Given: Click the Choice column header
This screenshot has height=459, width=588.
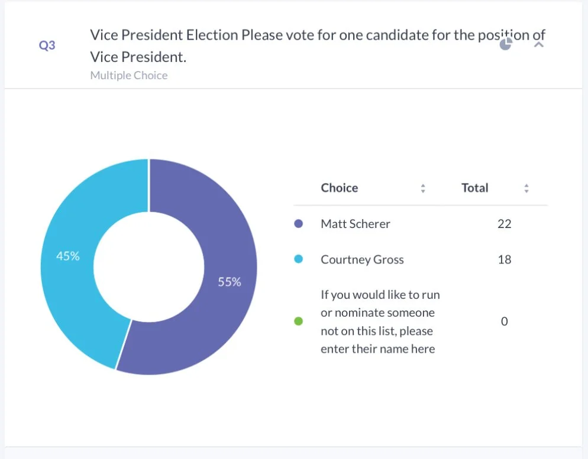Looking at the screenshot, I should point(340,188).
